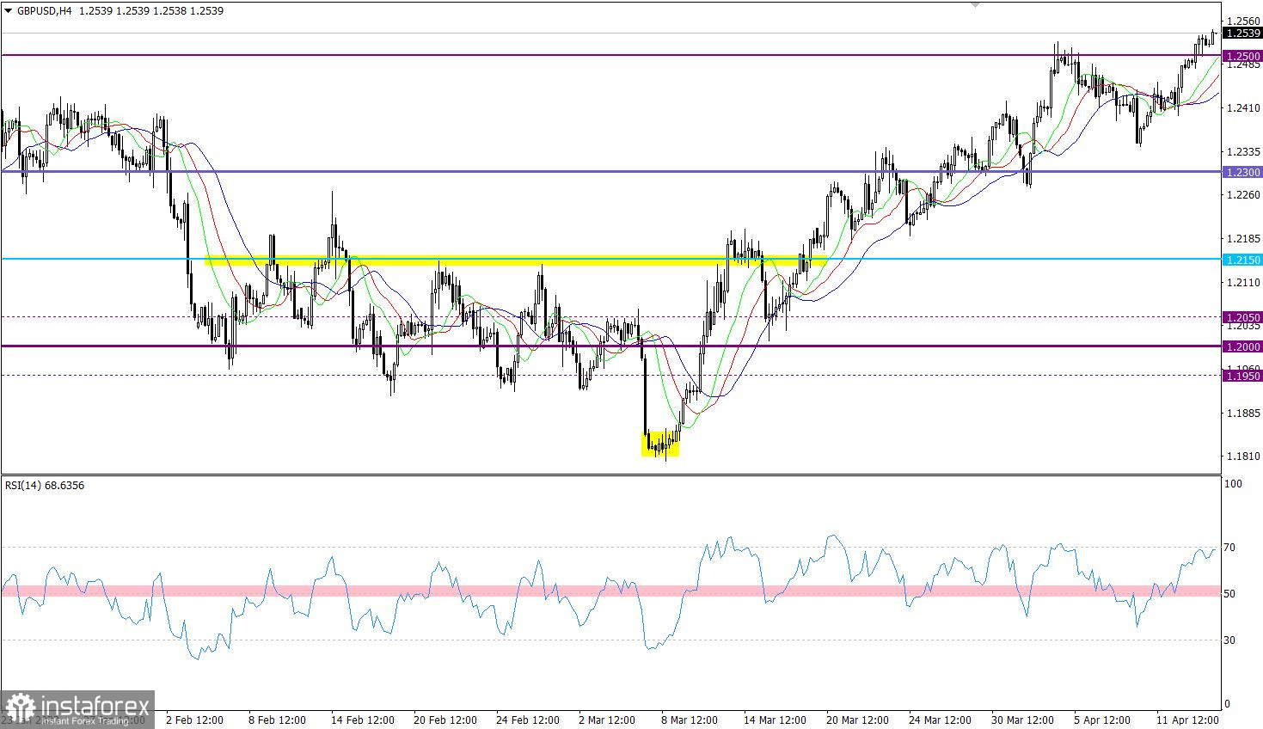Image resolution: width=1263 pixels, height=729 pixels.
Task: Select the 8 Feb 12:00 time label
Action: [277, 720]
